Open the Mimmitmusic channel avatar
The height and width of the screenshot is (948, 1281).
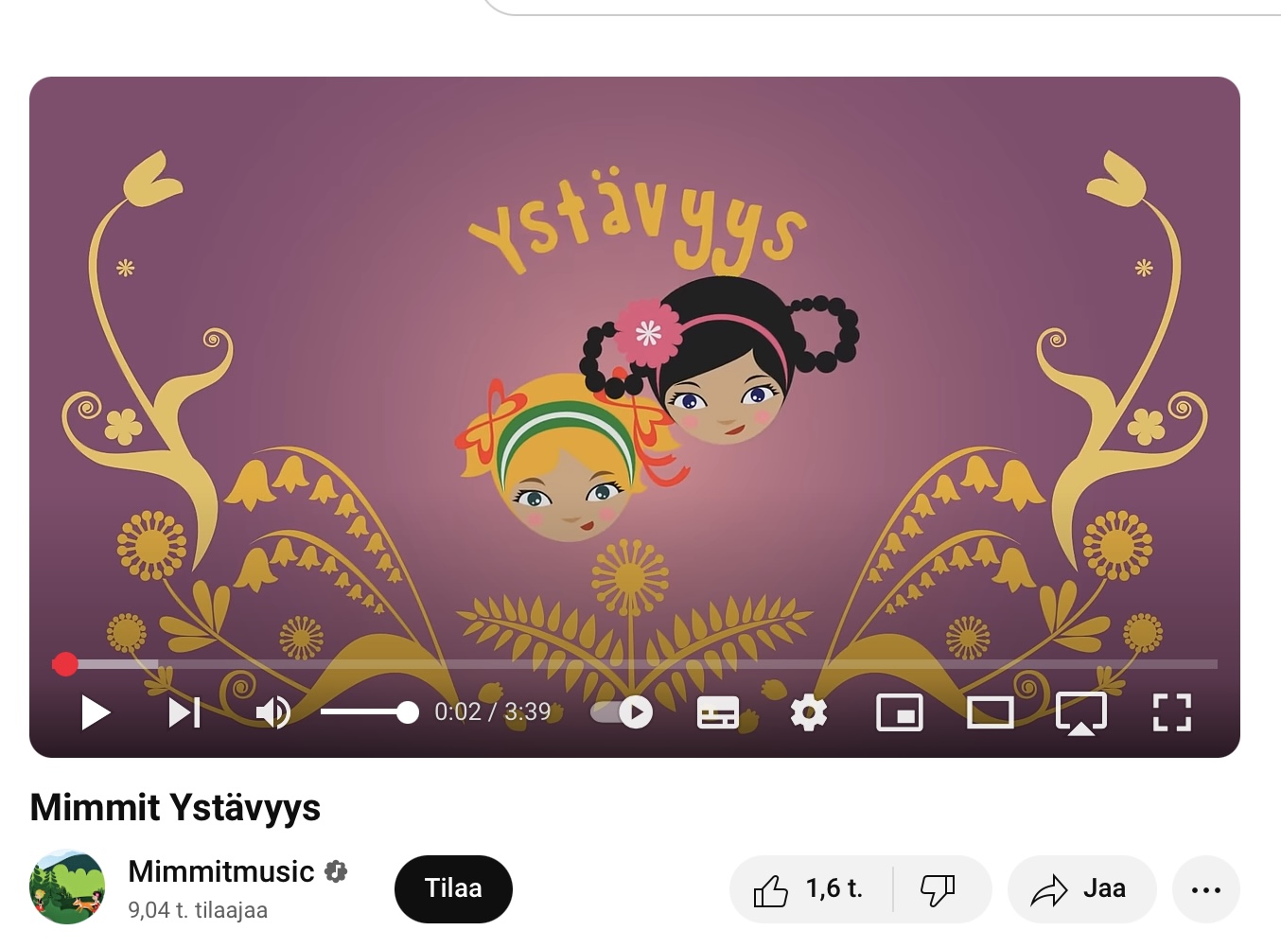(x=67, y=887)
